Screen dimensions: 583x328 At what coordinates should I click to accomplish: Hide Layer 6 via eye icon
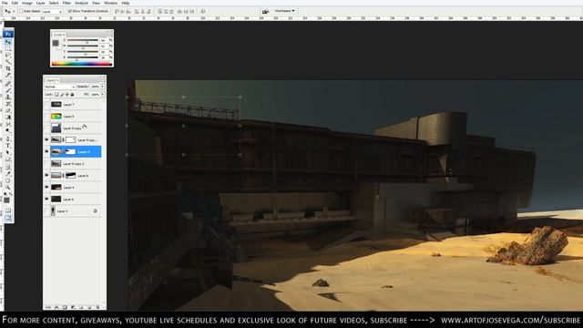[x=46, y=200]
